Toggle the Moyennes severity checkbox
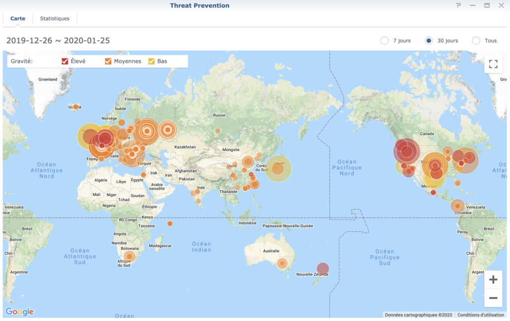Image resolution: width=510 pixels, height=321 pixels. pos(108,61)
